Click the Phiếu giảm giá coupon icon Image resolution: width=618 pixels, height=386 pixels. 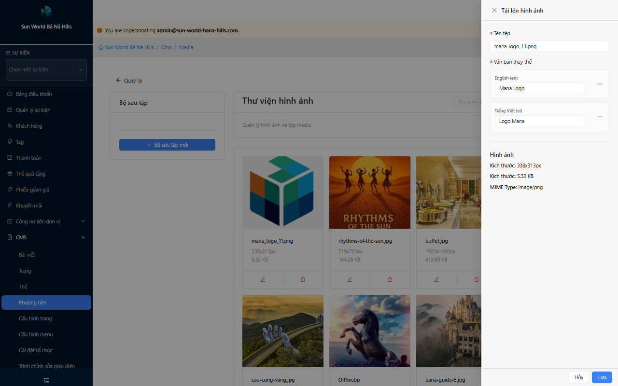tap(10, 190)
